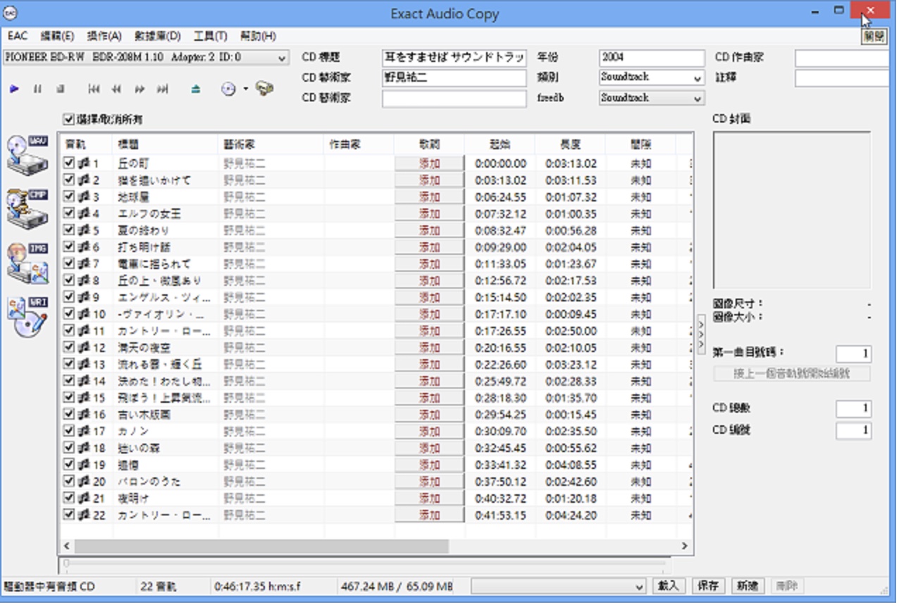This screenshot has height=607, width=899.
Task: Uncheck track 2 checkbox
Action: [68, 180]
